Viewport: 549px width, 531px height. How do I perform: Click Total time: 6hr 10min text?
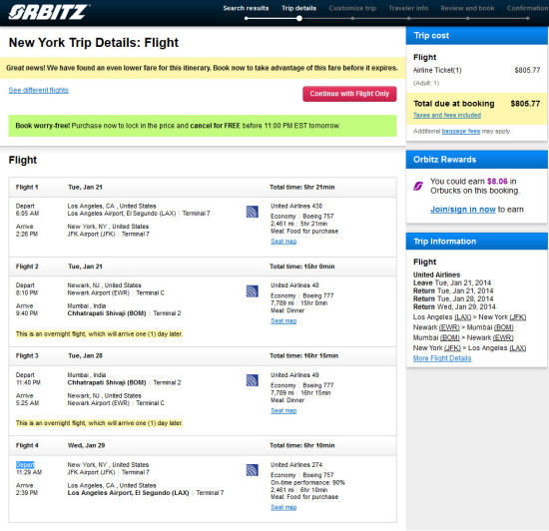(x=302, y=445)
